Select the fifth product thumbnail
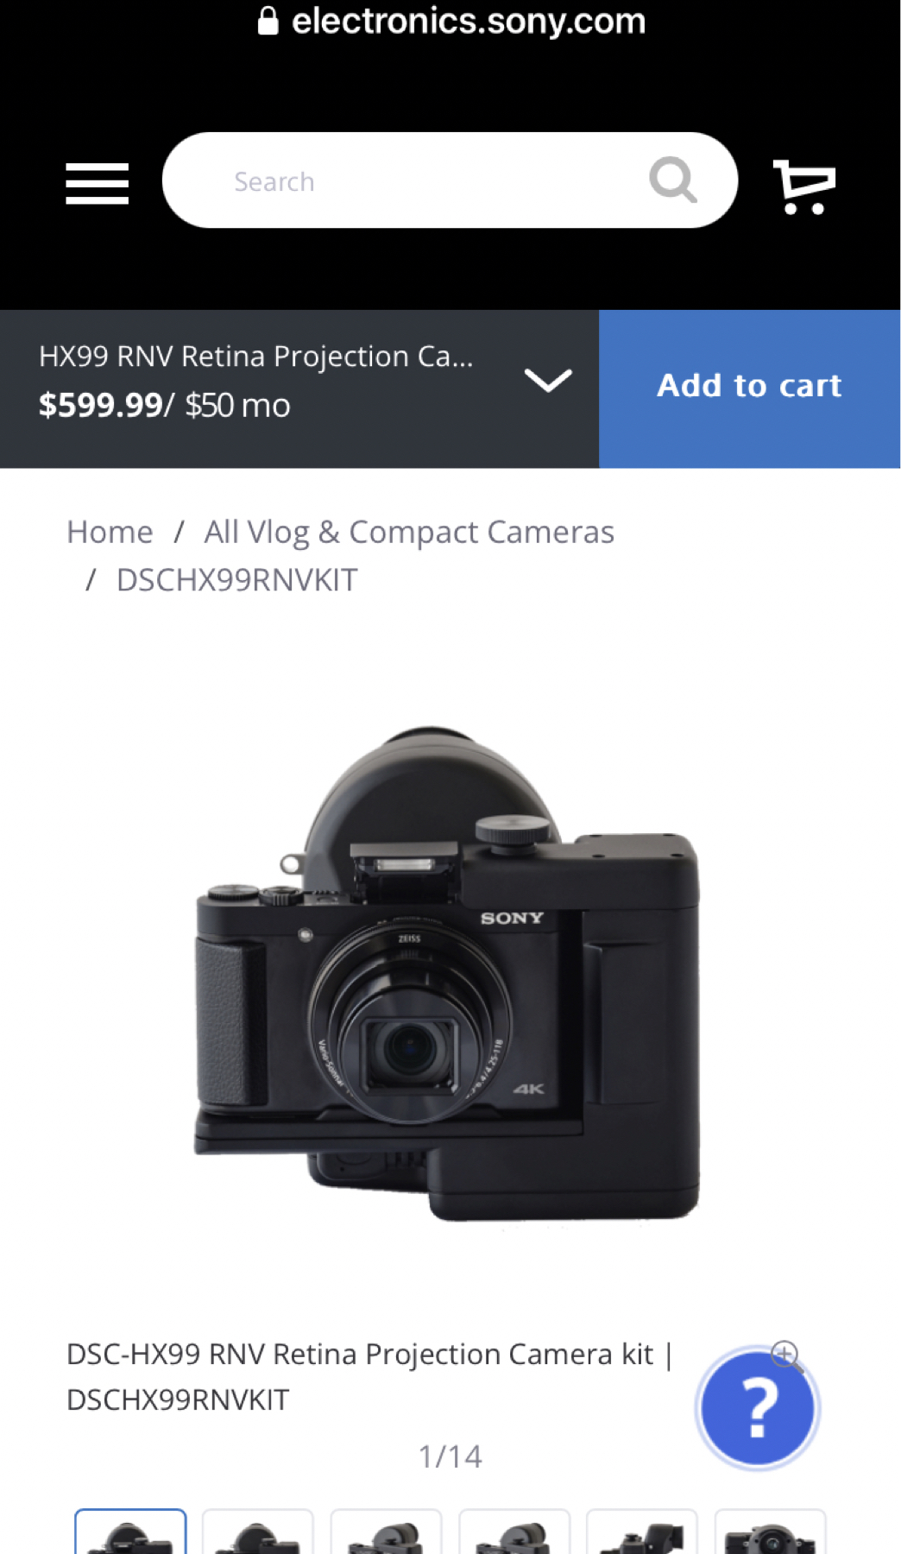The height and width of the screenshot is (1554, 901). tap(642, 1532)
